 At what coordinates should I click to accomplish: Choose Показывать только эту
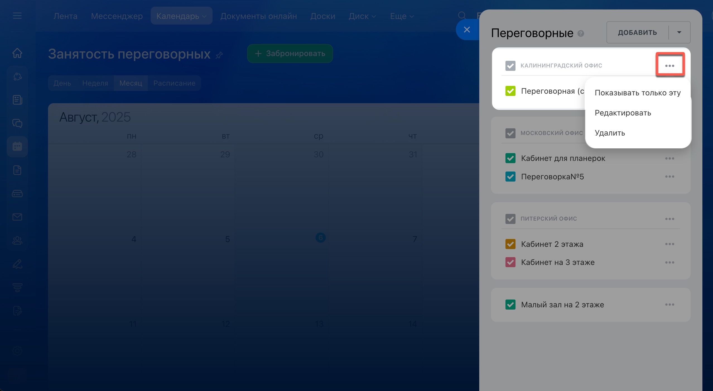(x=638, y=93)
